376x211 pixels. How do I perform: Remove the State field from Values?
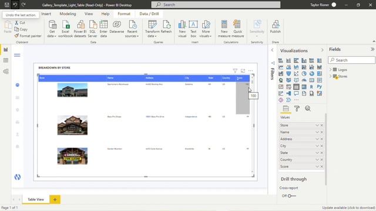(321, 152)
